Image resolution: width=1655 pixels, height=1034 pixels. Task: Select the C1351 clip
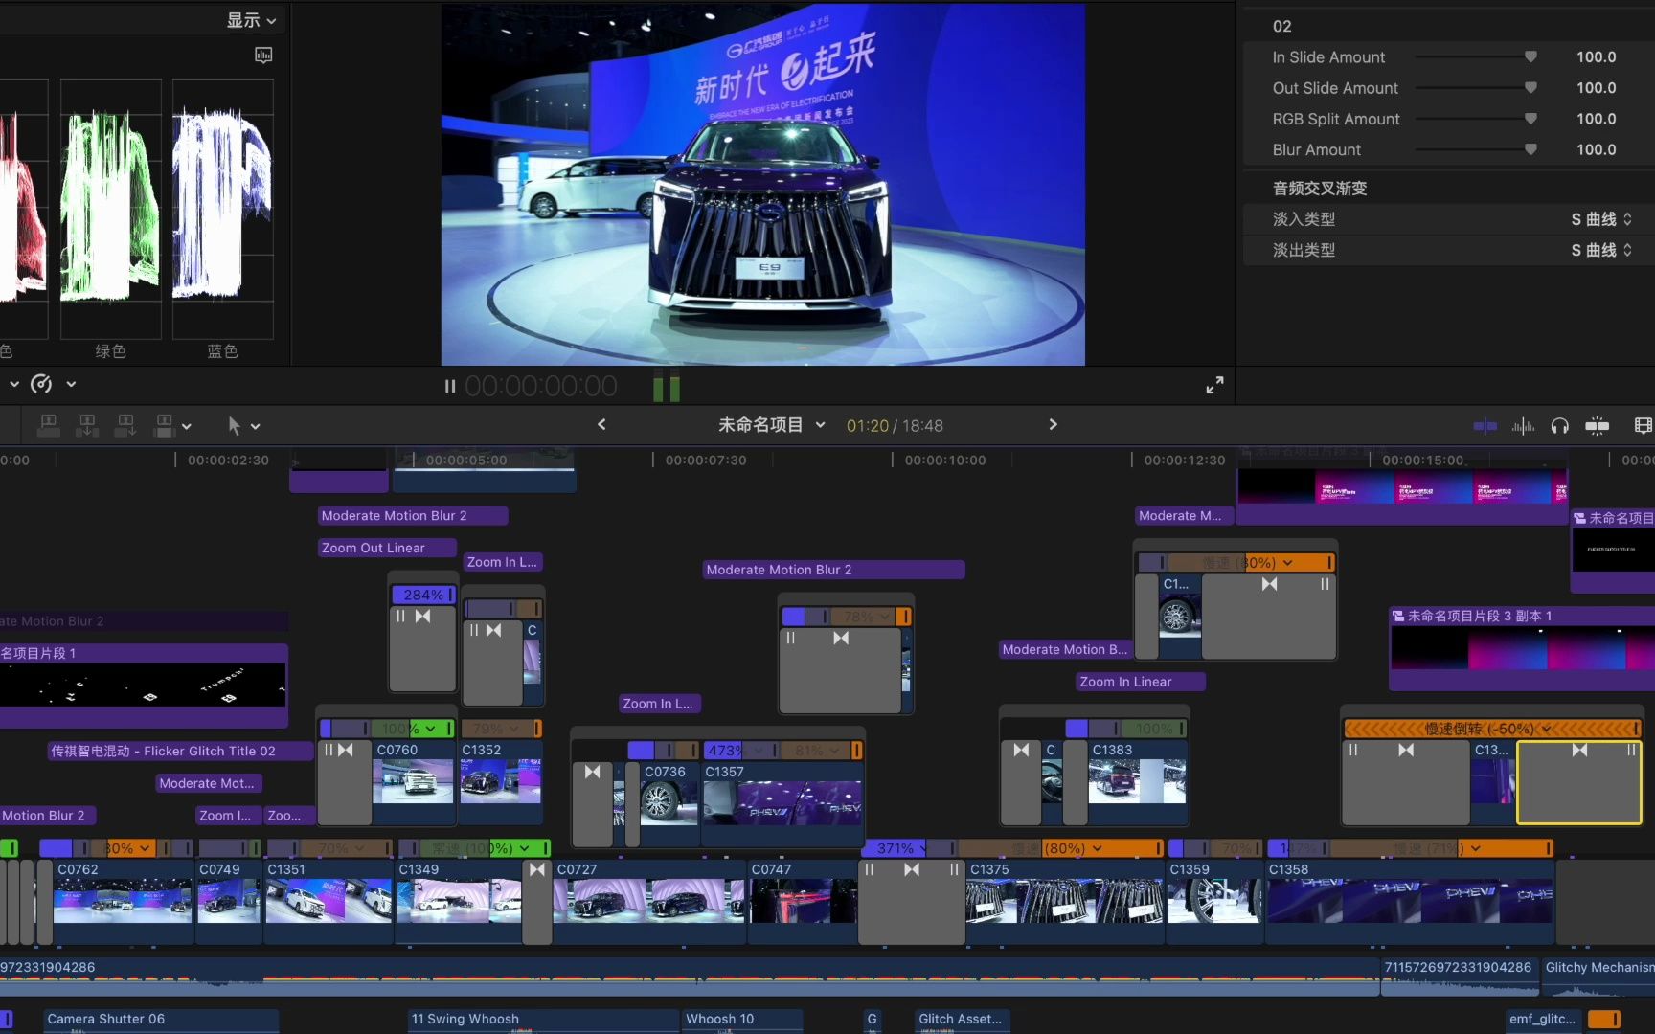pos(328,901)
